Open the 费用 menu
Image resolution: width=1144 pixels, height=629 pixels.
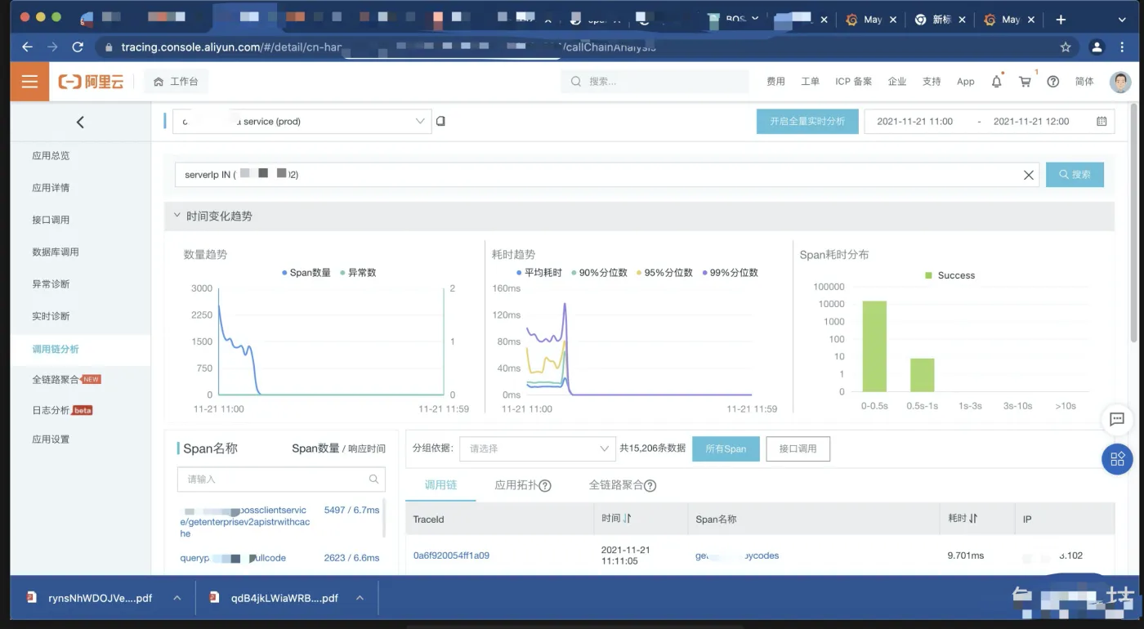[x=775, y=82]
